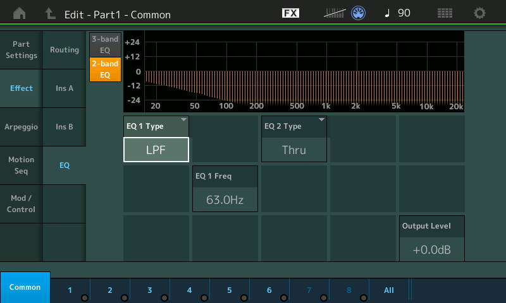Open the FX overview icon
Viewport: 506px width, 303px height.
tap(290, 13)
